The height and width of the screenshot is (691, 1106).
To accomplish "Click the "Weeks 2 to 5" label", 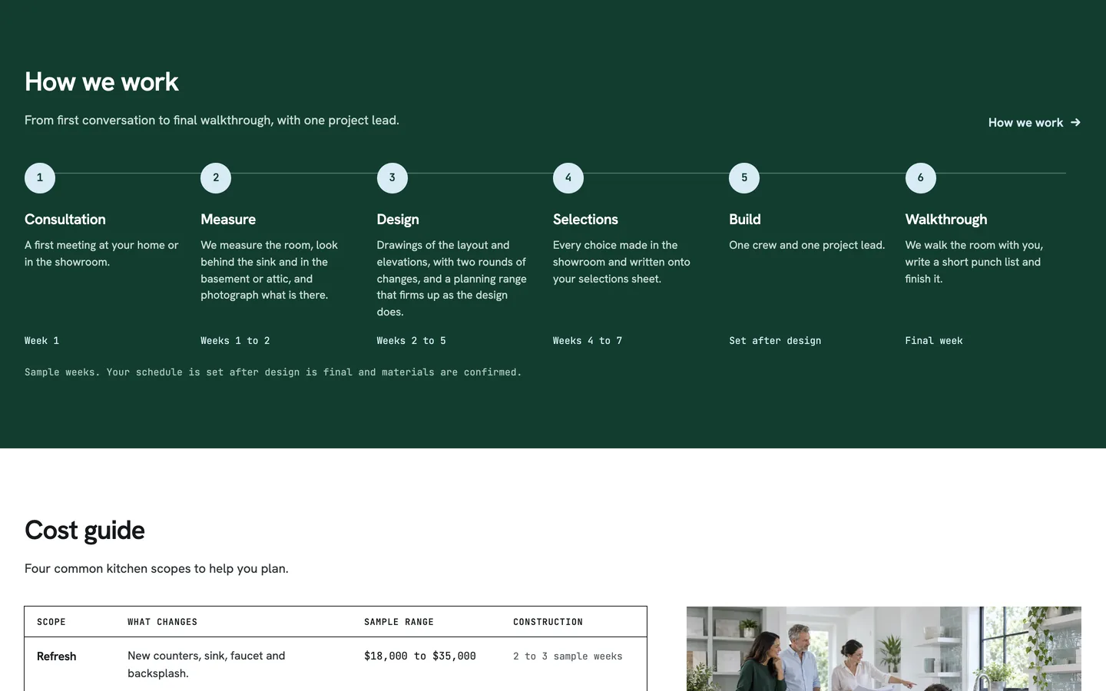I will (x=411, y=341).
